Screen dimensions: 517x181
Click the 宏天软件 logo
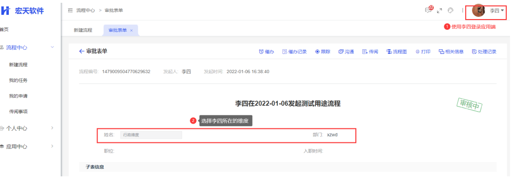point(22,11)
